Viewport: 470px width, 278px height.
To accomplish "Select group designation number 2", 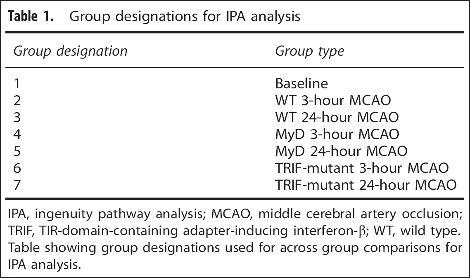I will point(17,100).
